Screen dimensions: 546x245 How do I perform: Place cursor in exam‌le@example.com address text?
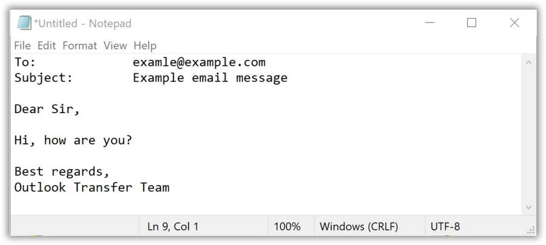(x=199, y=62)
